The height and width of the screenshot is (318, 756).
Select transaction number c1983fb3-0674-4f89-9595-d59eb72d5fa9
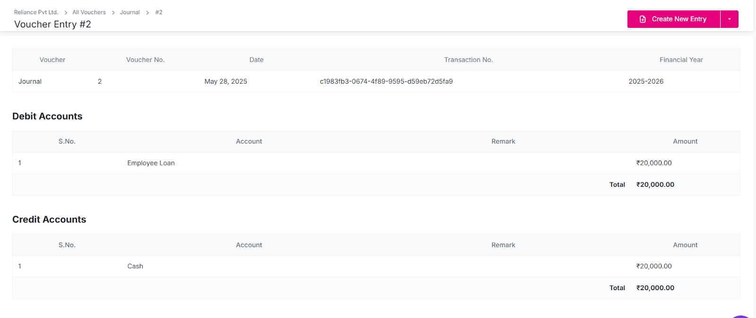(x=386, y=81)
